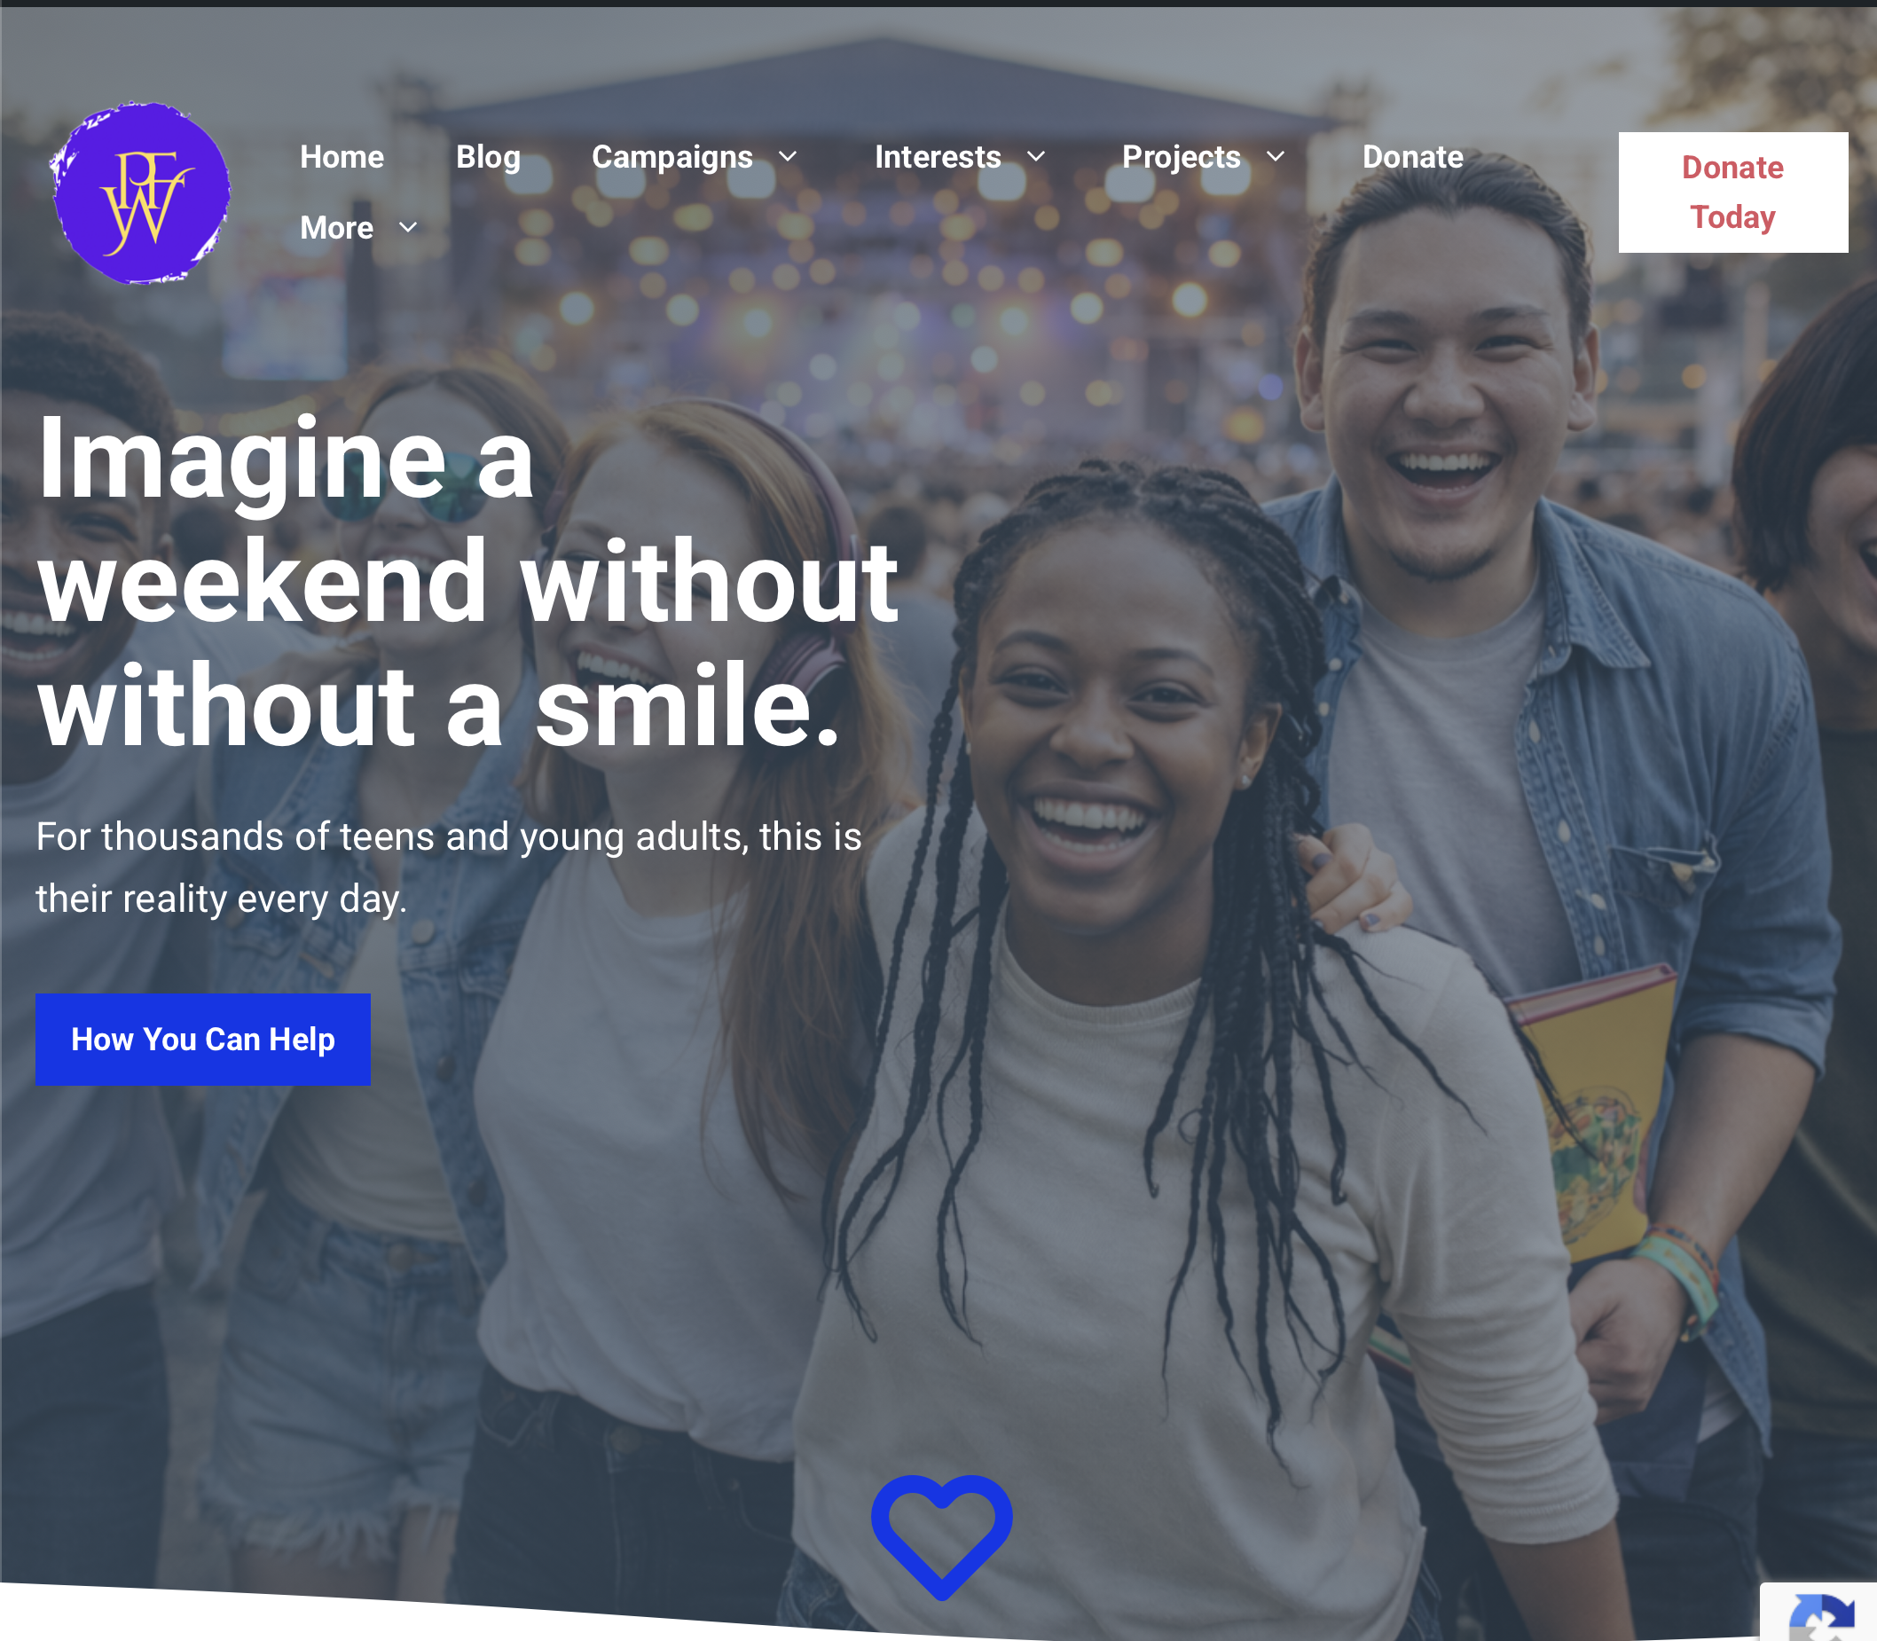Open the Interests menu label
This screenshot has width=1877, height=1641.
point(938,158)
